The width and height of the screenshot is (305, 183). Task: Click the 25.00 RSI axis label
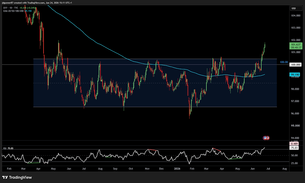(294, 163)
